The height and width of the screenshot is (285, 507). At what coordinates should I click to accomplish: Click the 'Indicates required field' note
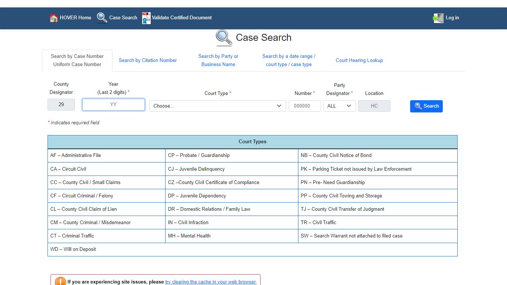[x=73, y=122]
